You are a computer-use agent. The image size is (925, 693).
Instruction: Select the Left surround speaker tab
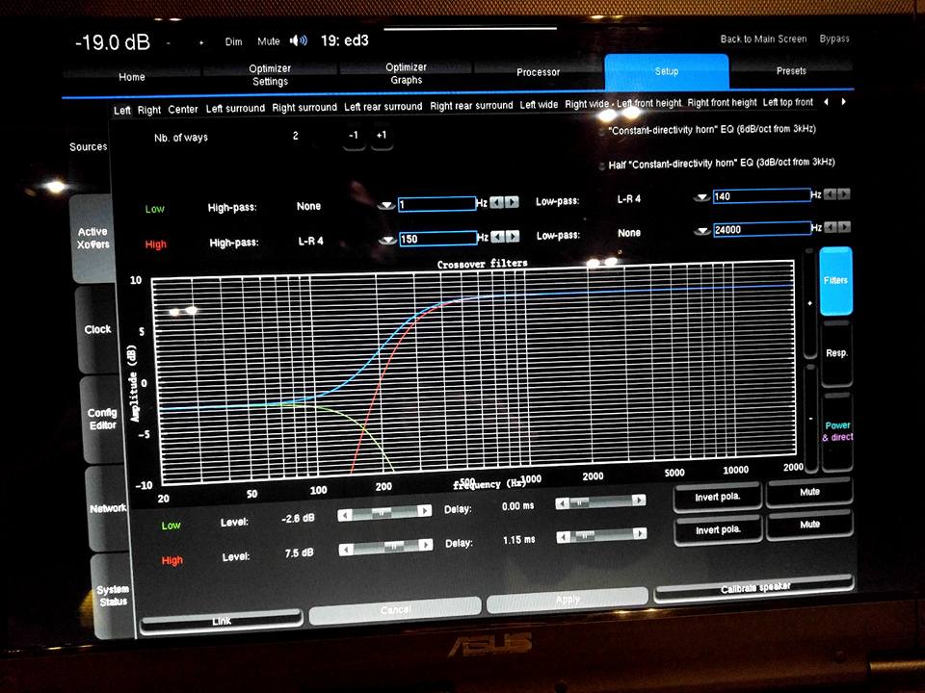pos(235,109)
